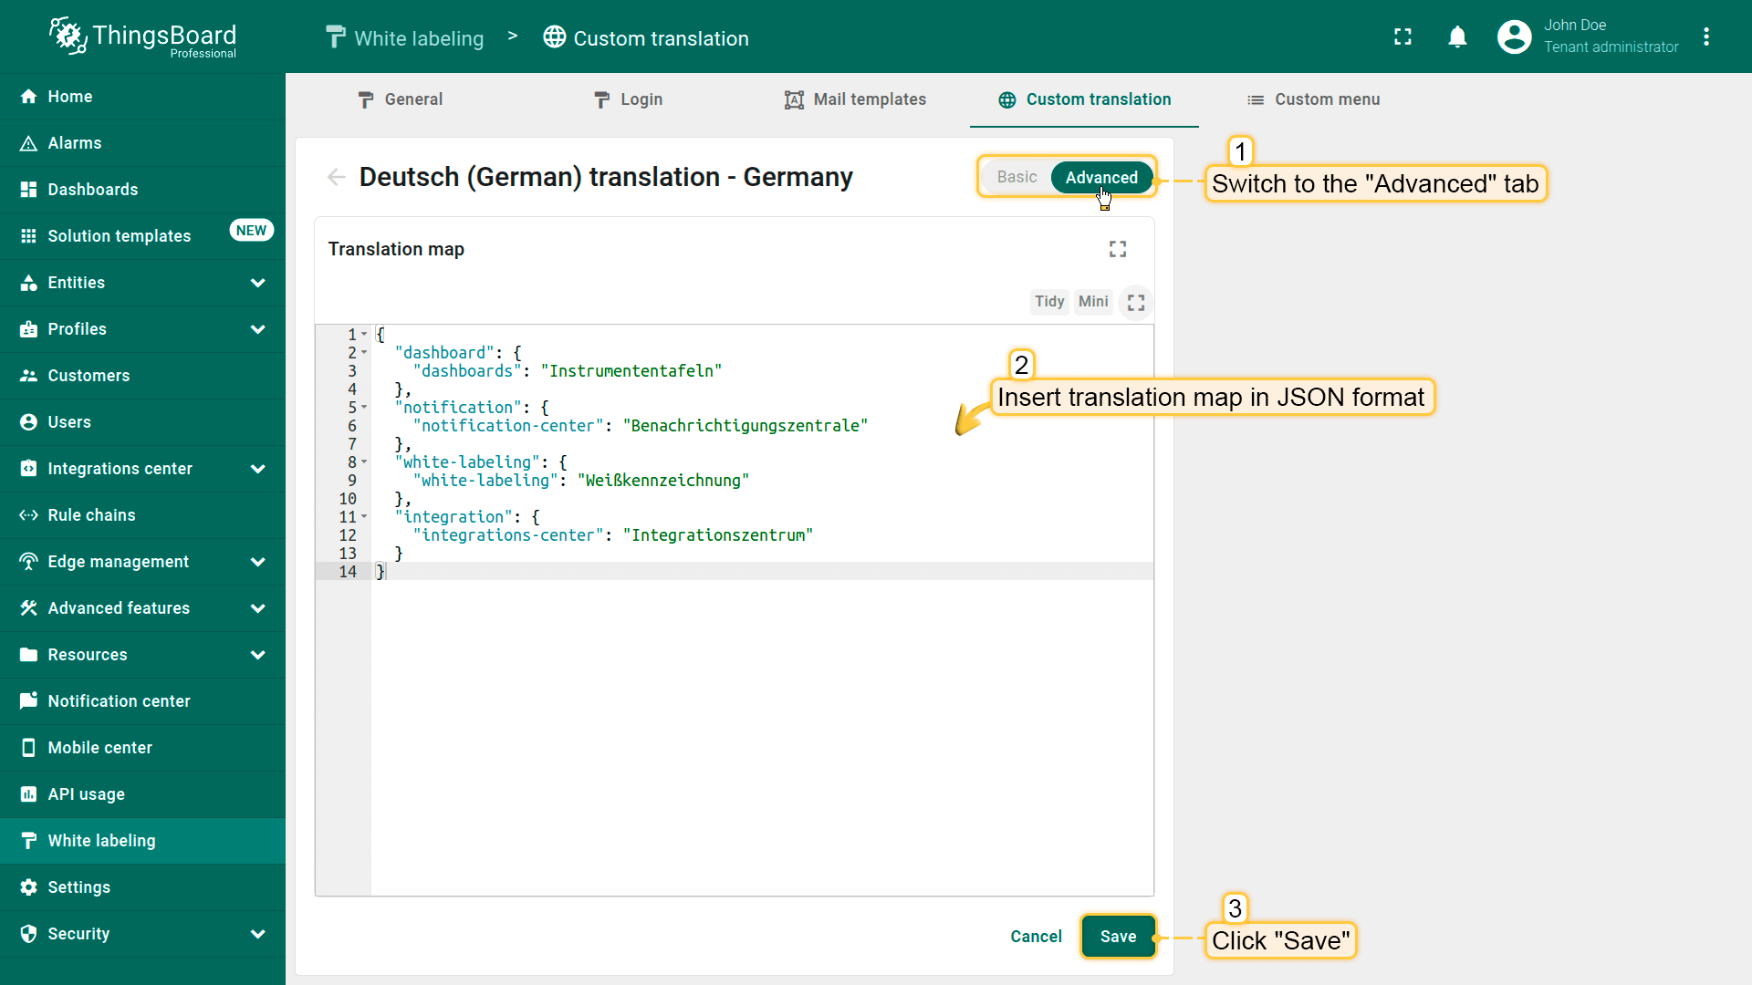Click the back arrow beside Deutsch translation title
This screenshot has height=985, width=1752.
(336, 177)
